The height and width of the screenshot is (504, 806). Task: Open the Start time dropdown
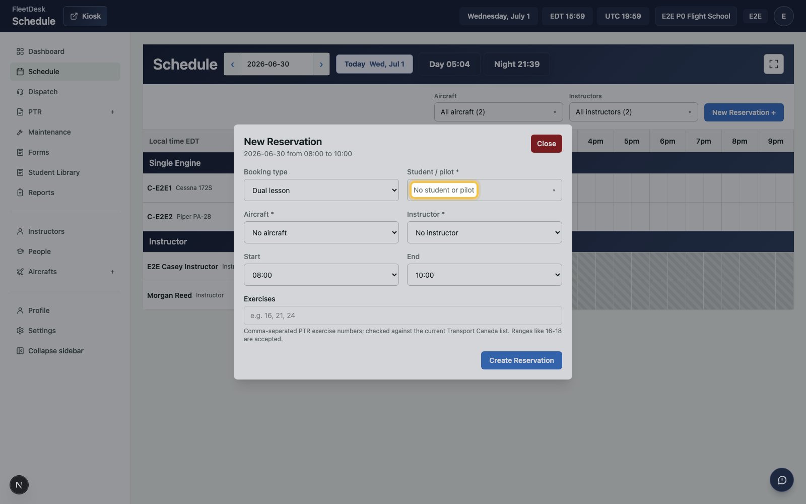point(321,275)
